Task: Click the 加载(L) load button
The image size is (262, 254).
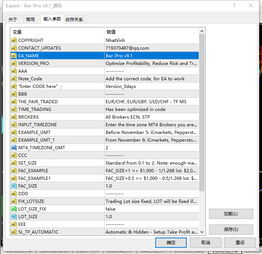Action: point(231,214)
